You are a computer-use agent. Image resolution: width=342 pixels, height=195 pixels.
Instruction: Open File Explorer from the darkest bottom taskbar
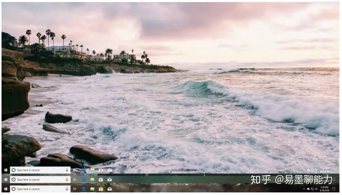[x=92, y=189]
